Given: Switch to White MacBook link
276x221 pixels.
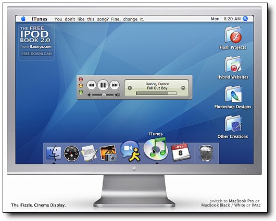Looking at the screenshot, I should pos(240,205).
